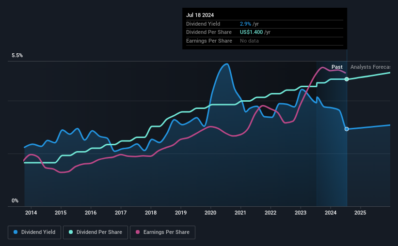The image size is (398, 246).
Task: Click the 2019 x-axis label
Action: point(181,213)
